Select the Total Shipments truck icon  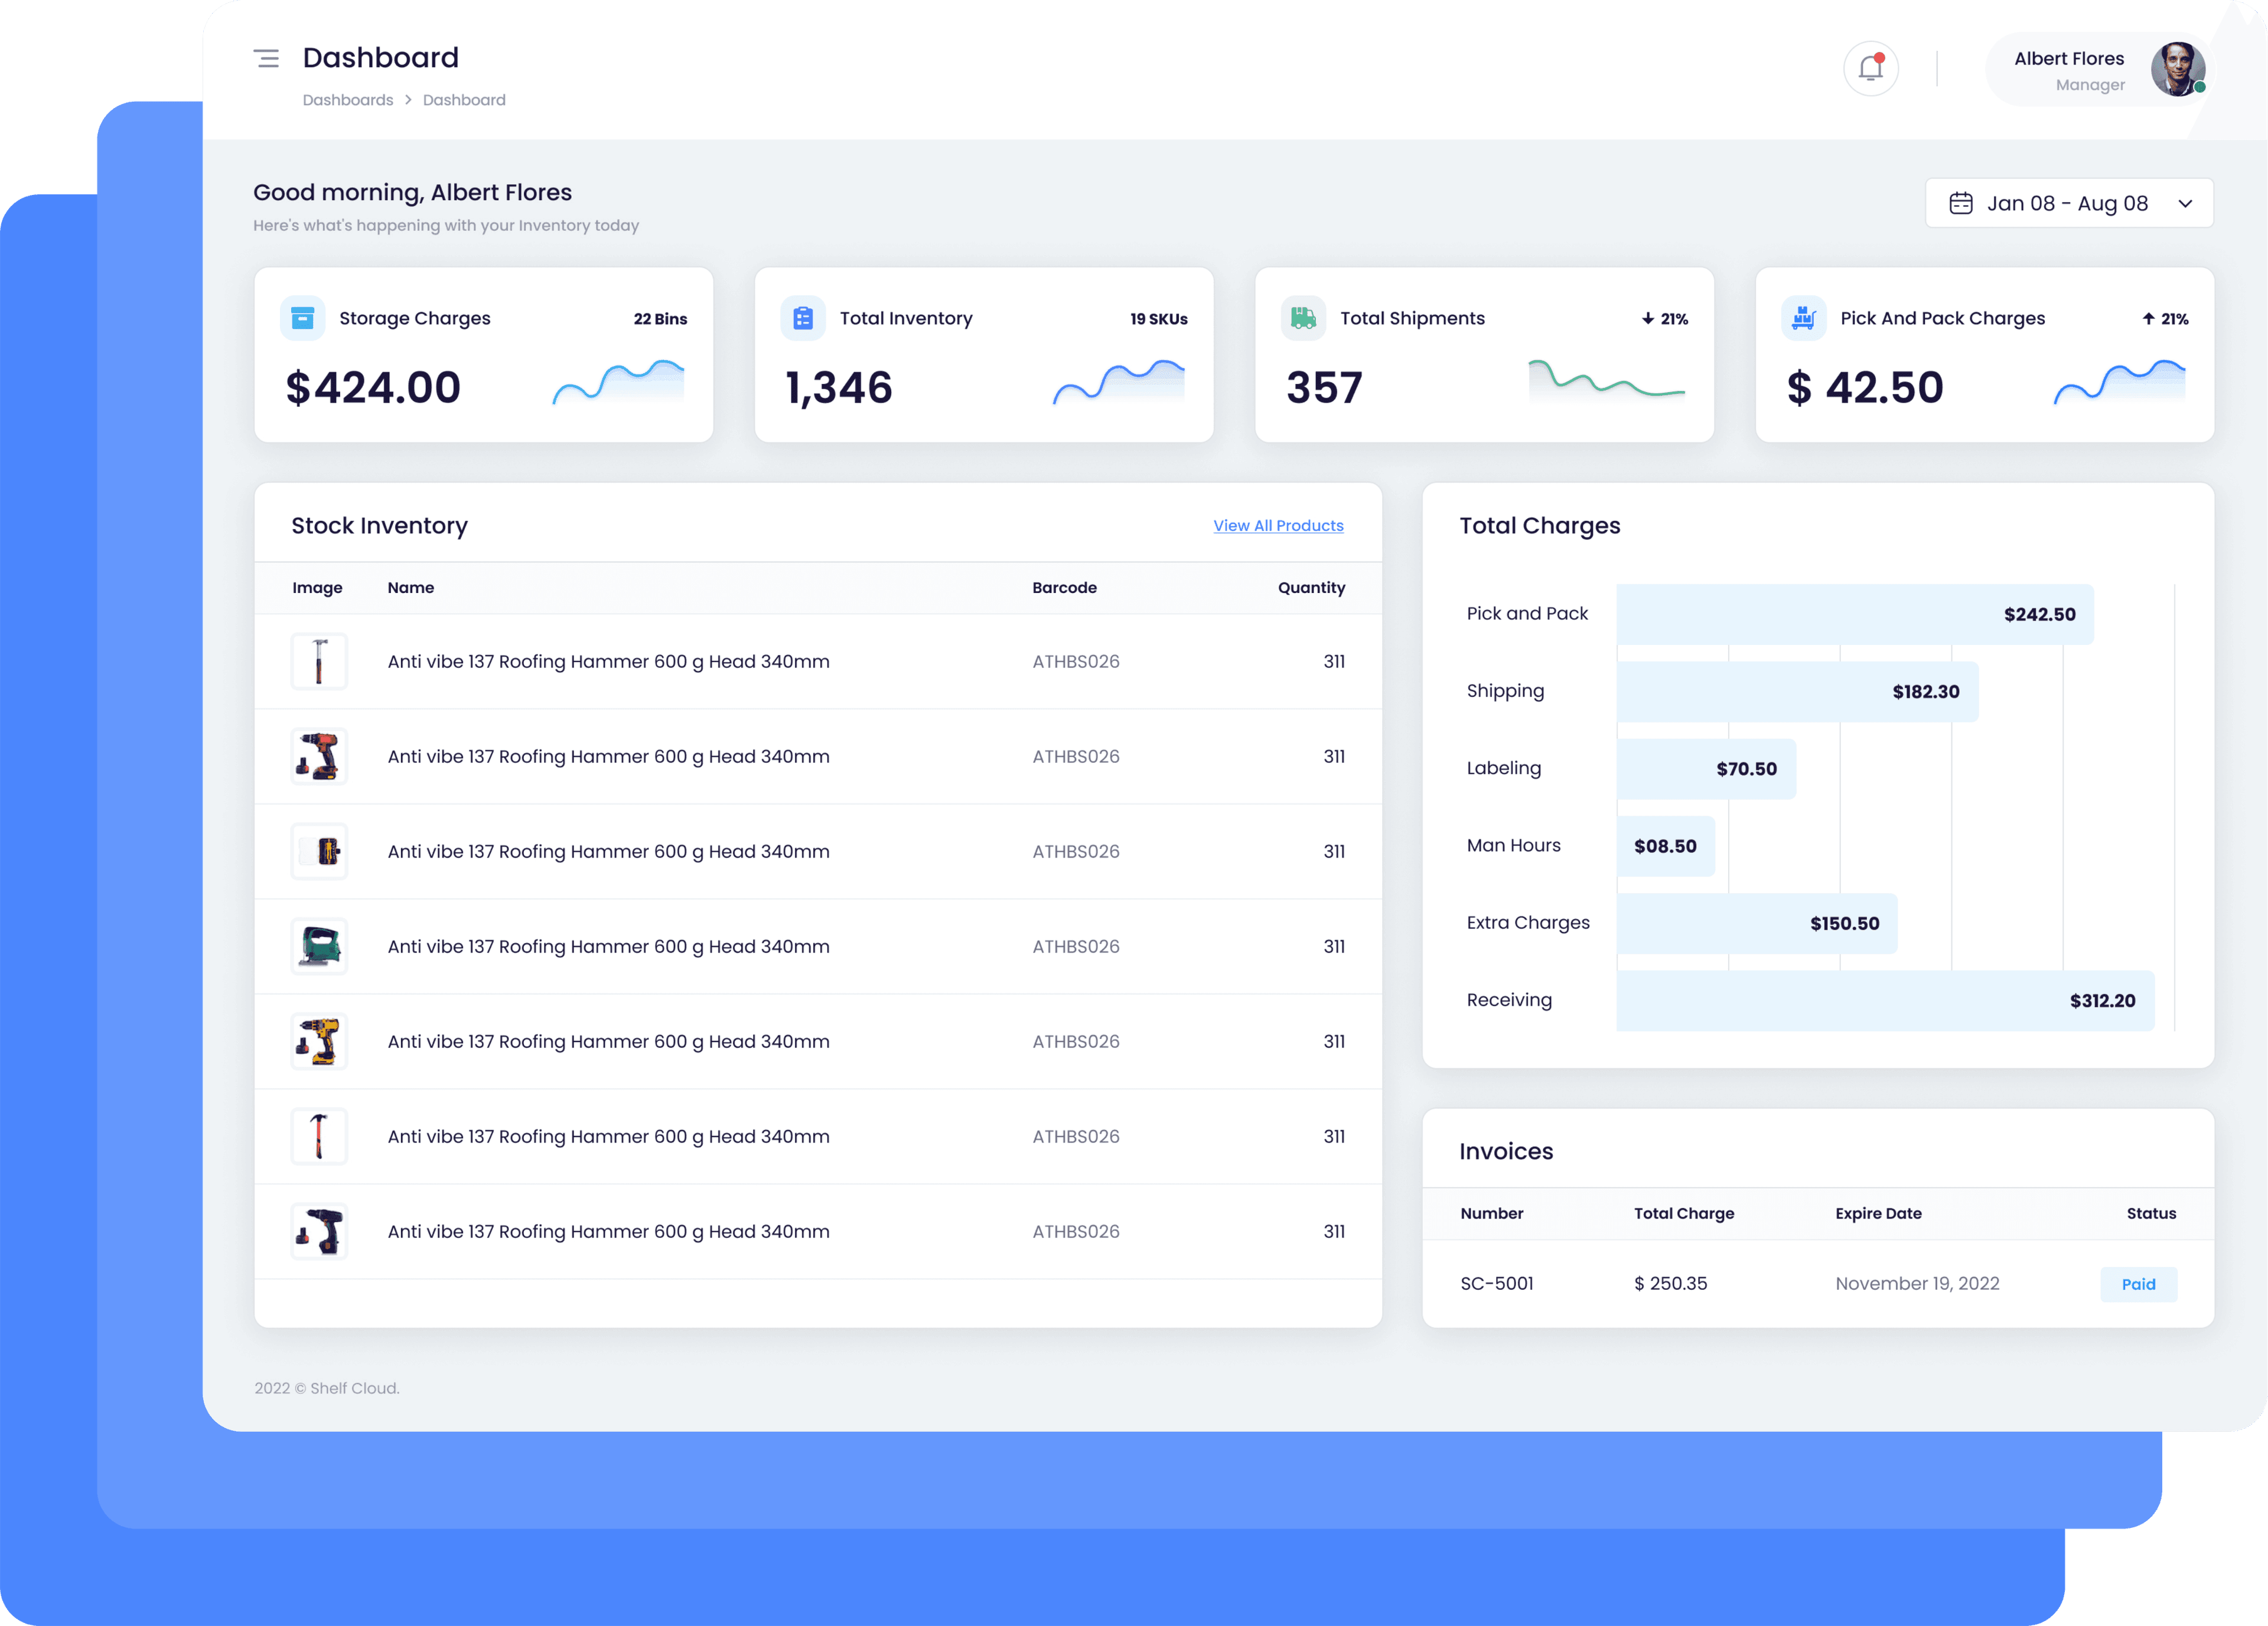tap(1303, 318)
